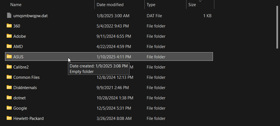Click the umqsmbwqpw.dat file icon
Screen dimensions: 280x126
(9, 16)
